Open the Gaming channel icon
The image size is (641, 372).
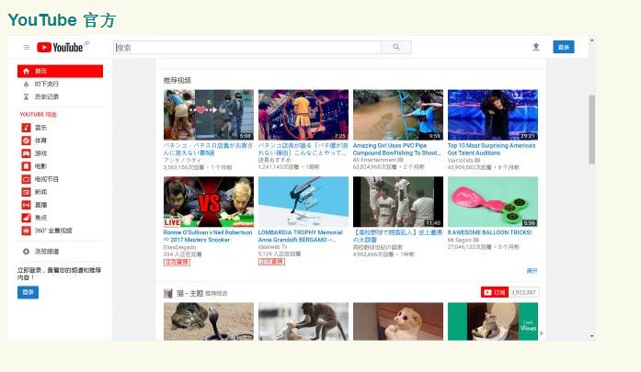pos(26,153)
